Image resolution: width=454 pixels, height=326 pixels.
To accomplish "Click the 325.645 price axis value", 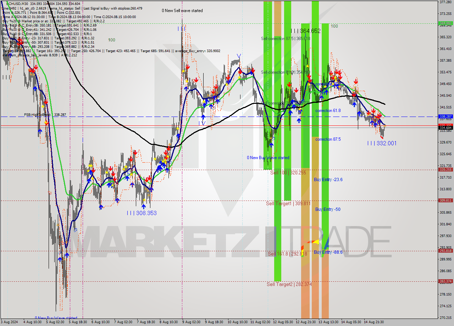I will coord(445,154).
